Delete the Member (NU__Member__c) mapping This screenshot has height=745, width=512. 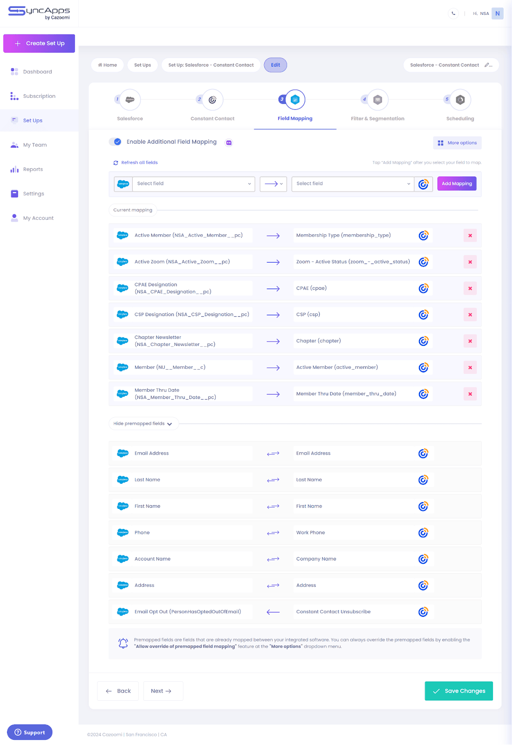click(470, 368)
